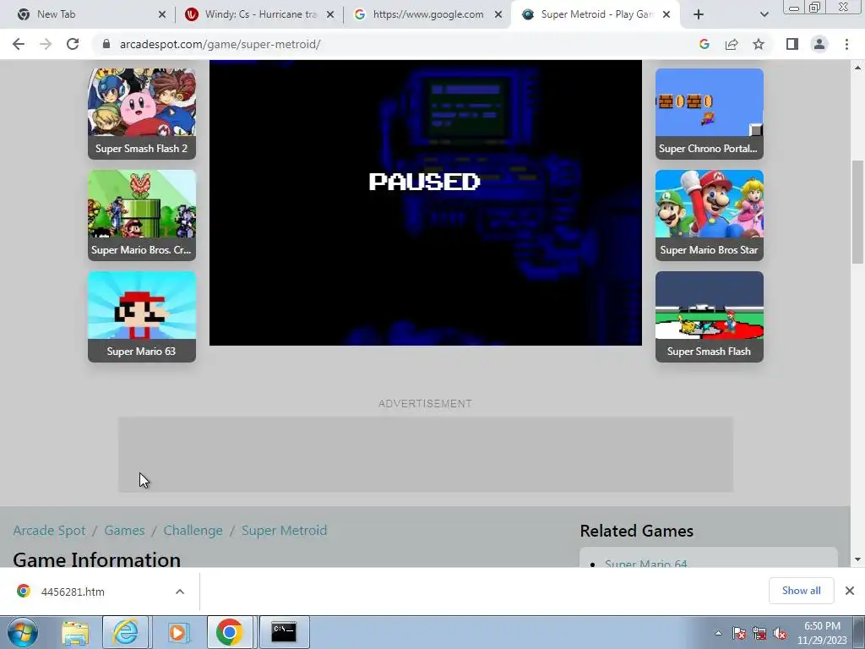Bookmark this page with the star icon
This screenshot has width=865, height=649.
(x=759, y=44)
